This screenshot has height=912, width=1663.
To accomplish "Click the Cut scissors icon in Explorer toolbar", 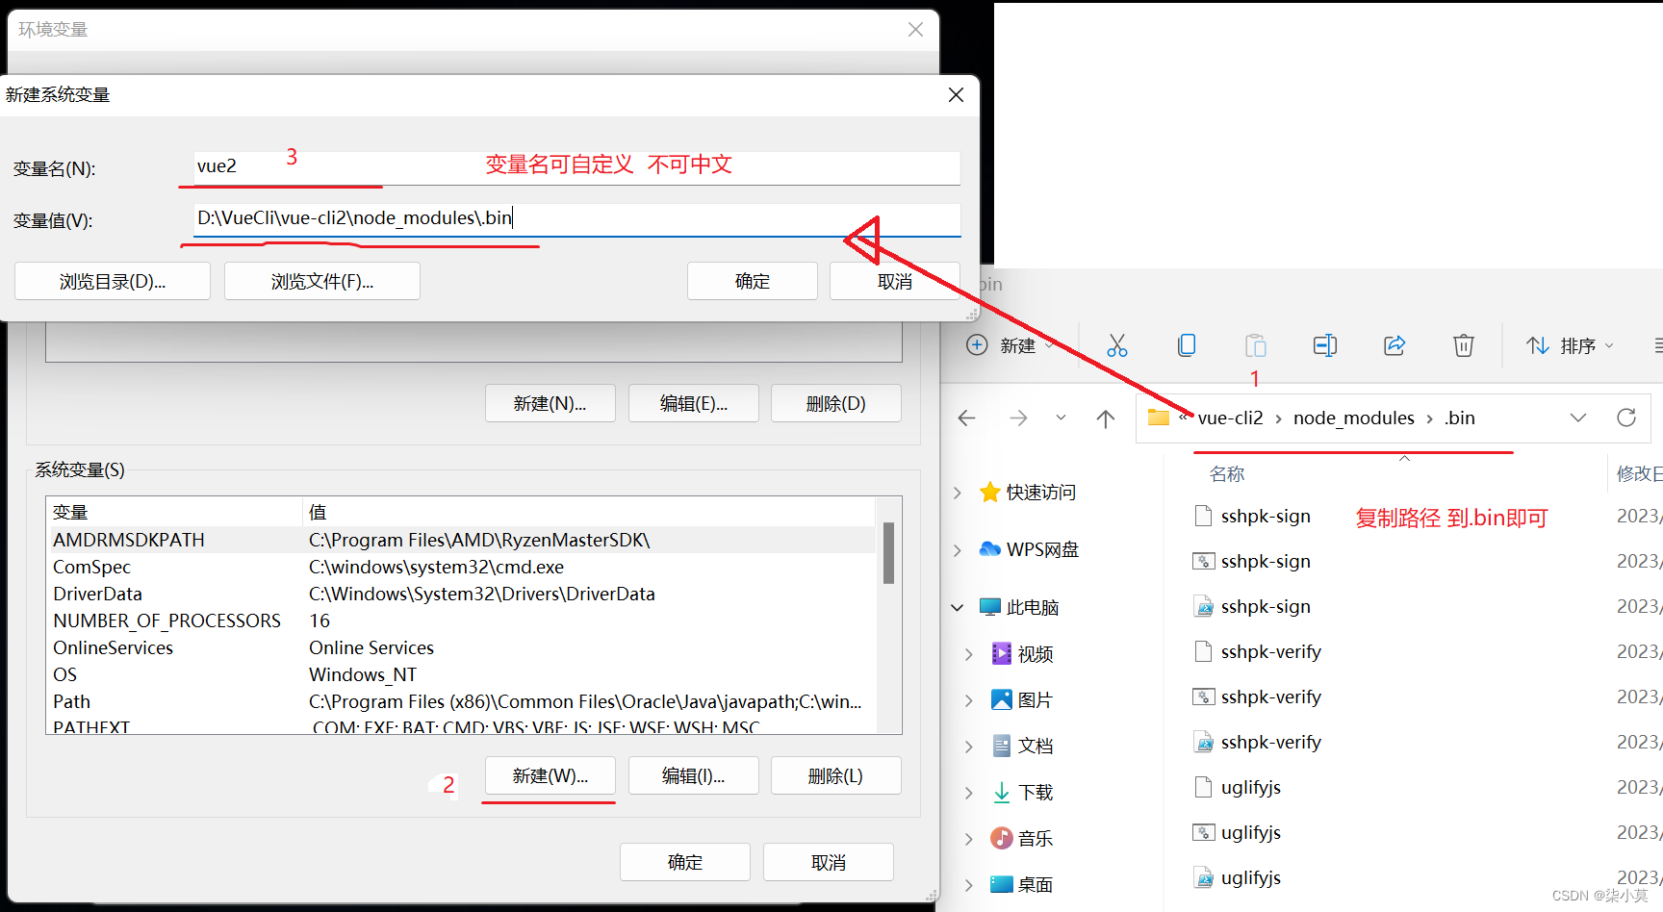I will point(1116,345).
